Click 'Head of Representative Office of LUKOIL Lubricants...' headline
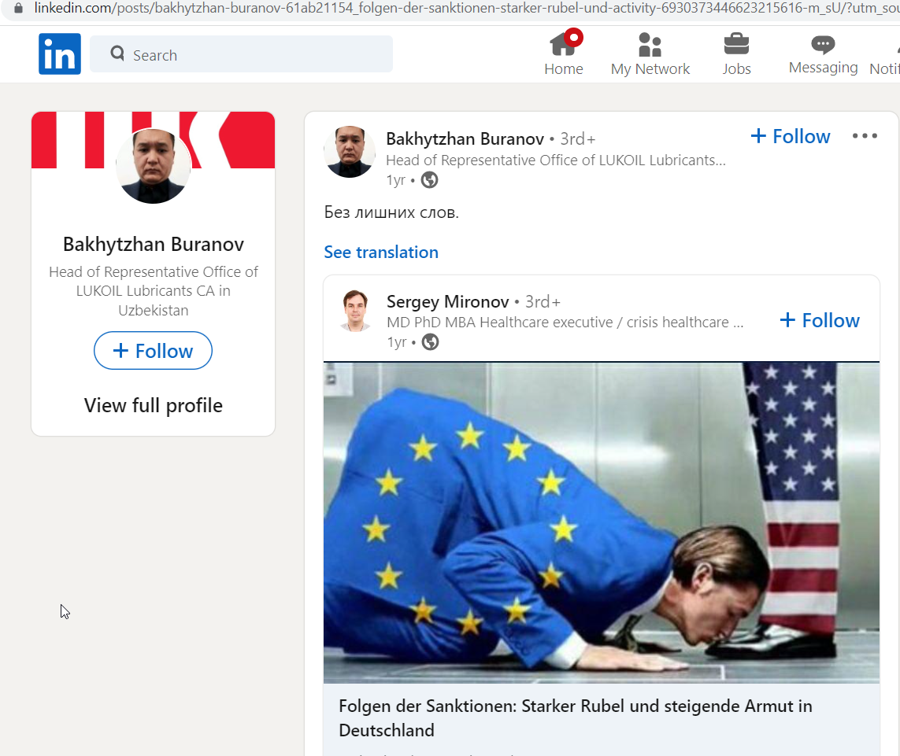900x756 pixels. coord(556,160)
